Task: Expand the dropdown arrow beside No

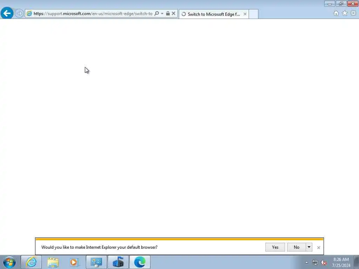Action: [x=309, y=247]
